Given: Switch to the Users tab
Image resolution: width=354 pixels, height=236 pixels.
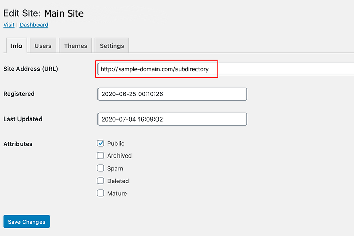Looking at the screenshot, I should click(43, 46).
